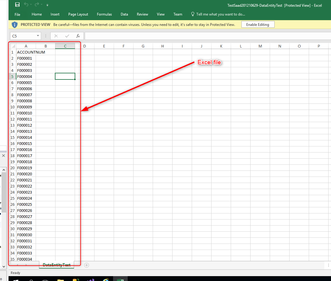331x281 pixels.
Task: Add a new sheet with plus icon
Action: (87, 265)
